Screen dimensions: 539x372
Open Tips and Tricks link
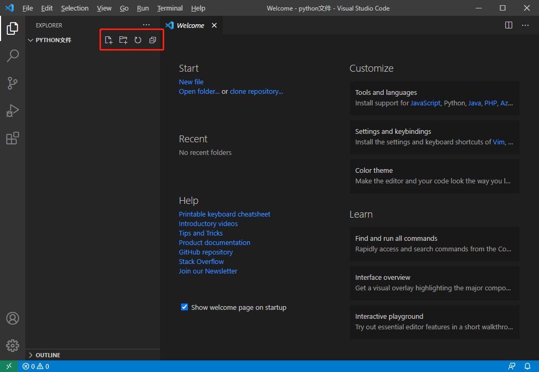pyautogui.click(x=201, y=233)
